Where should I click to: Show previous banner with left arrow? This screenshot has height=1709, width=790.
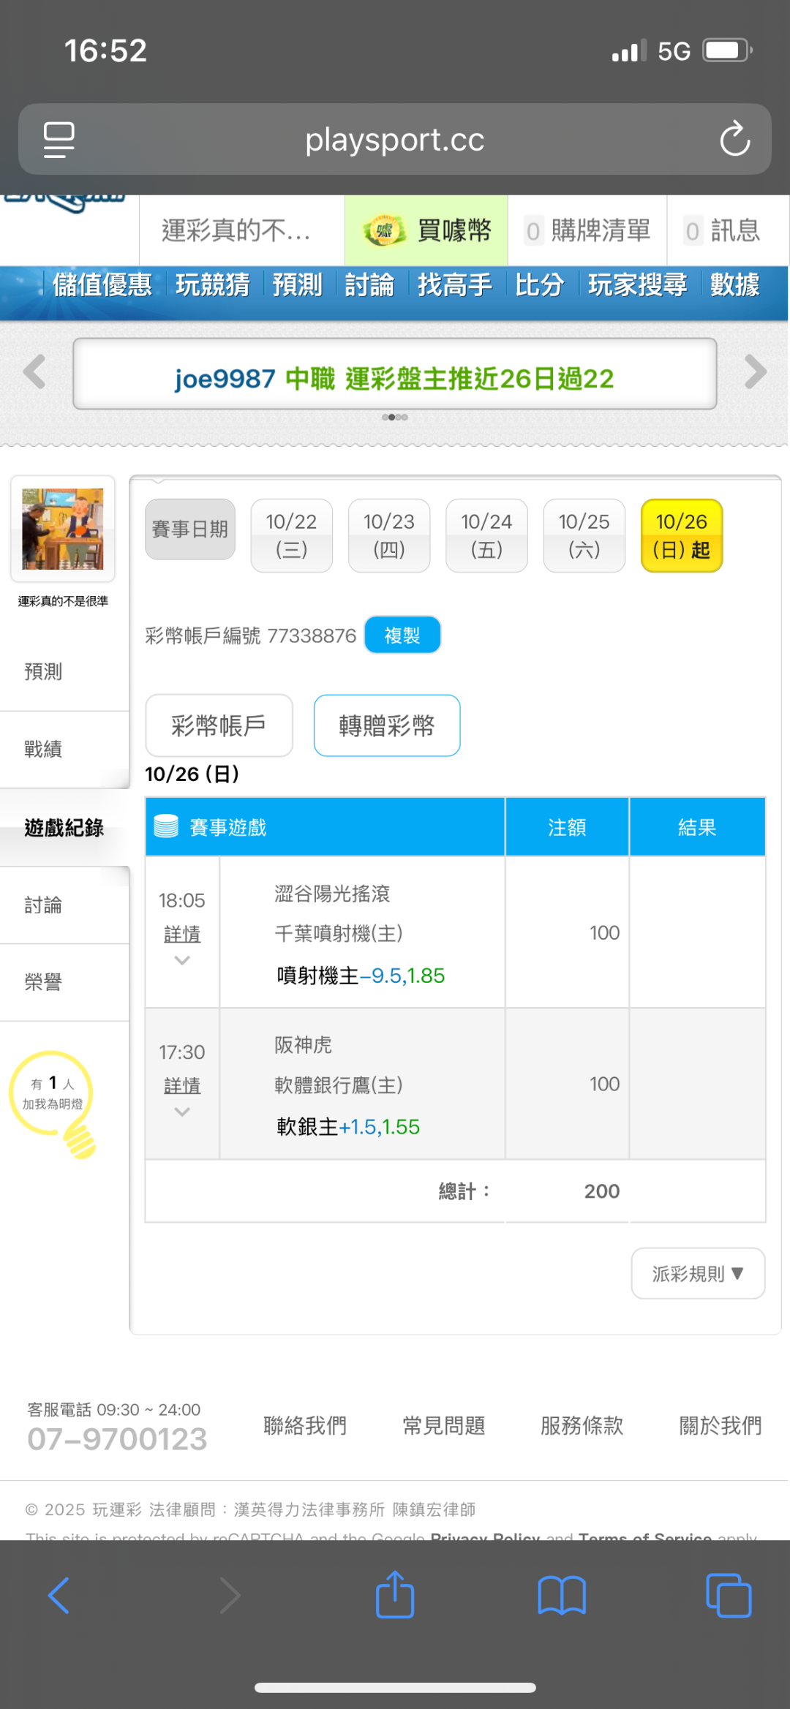click(34, 371)
